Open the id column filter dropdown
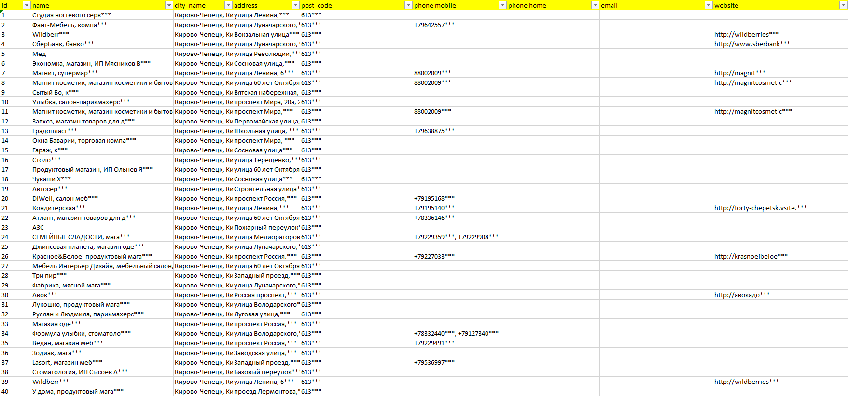The height and width of the screenshot is (396, 848). [27, 5]
